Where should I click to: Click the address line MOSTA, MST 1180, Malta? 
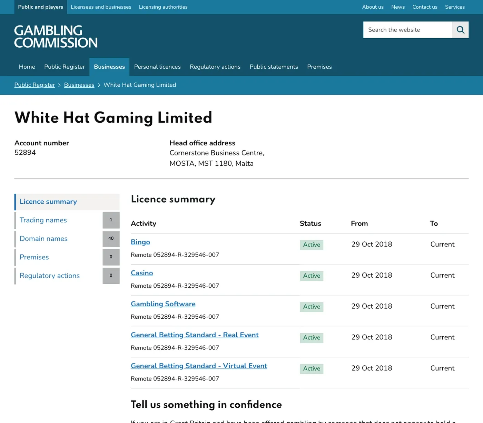click(211, 164)
